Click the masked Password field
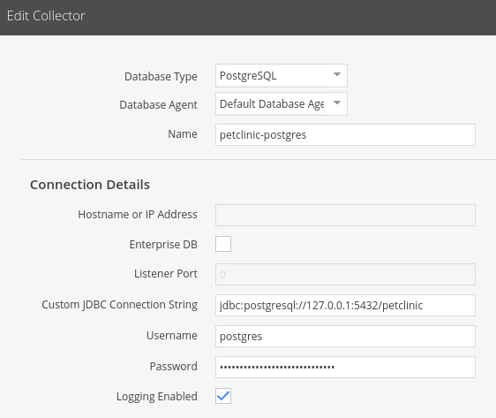This screenshot has width=496, height=418. point(345,367)
